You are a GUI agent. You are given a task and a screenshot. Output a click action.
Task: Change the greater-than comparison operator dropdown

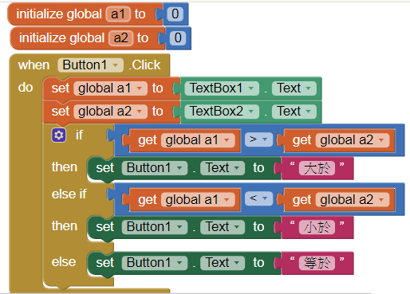pyautogui.click(x=258, y=139)
